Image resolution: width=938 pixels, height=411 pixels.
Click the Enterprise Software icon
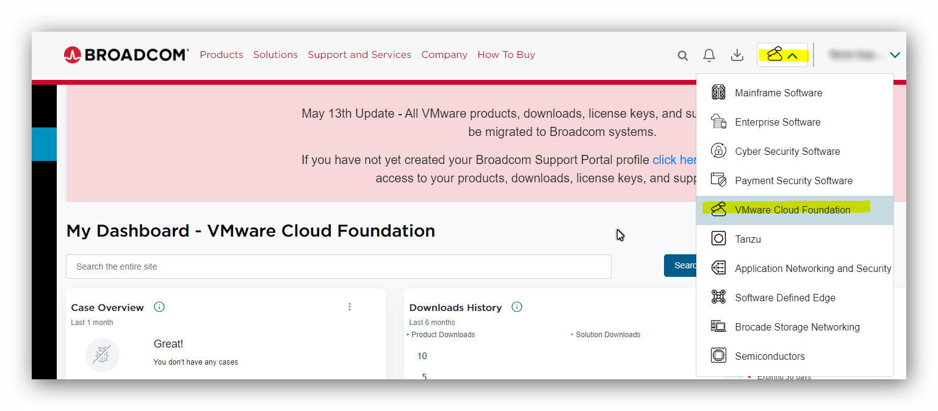coord(718,122)
